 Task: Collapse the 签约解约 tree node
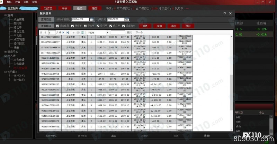coord(6,72)
